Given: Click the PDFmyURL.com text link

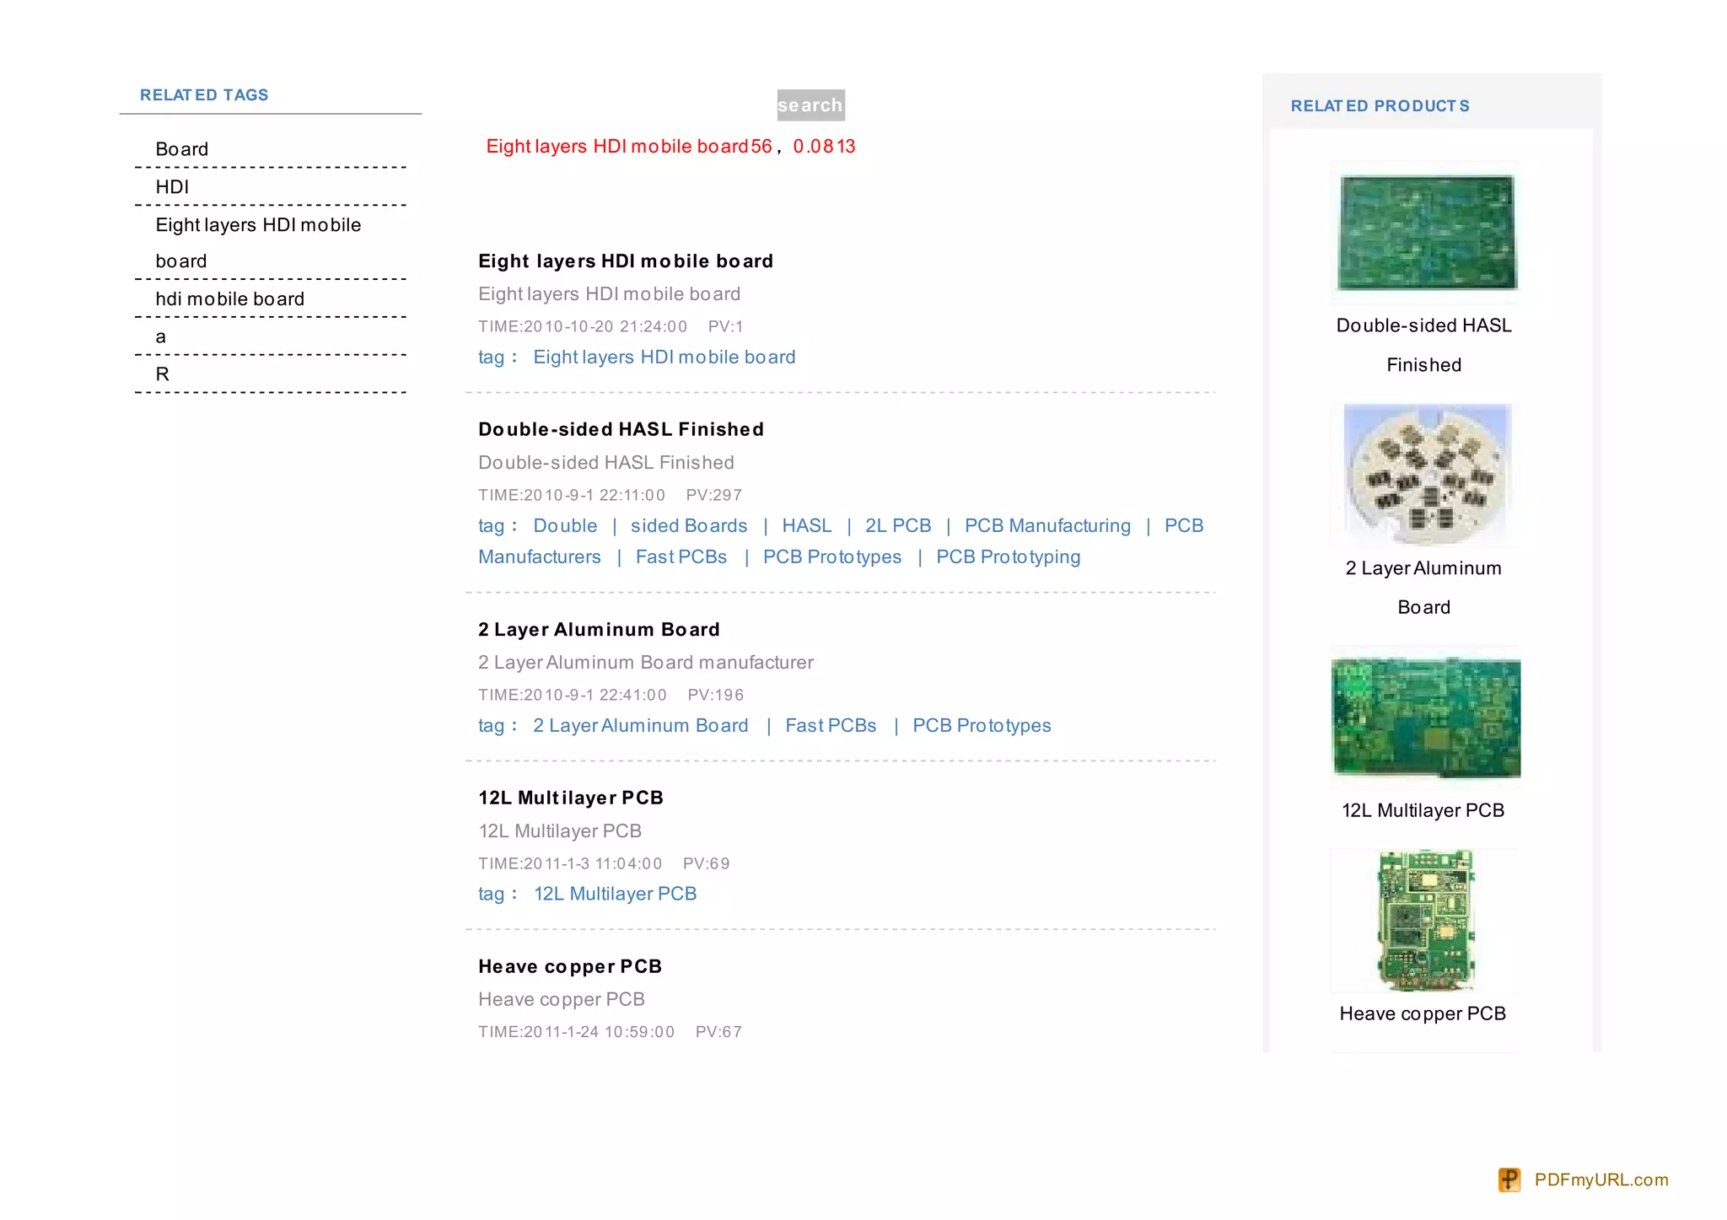Looking at the screenshot, I should [x=1601, y=1180].
